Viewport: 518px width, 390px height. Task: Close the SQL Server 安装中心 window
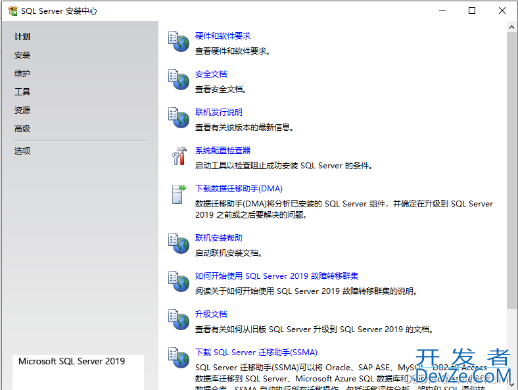(502, 11)
